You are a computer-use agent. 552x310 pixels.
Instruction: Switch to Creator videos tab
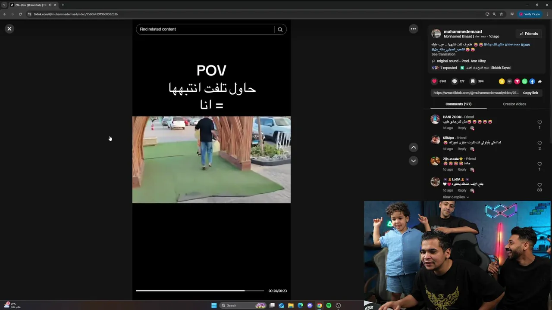pos(514,104)
